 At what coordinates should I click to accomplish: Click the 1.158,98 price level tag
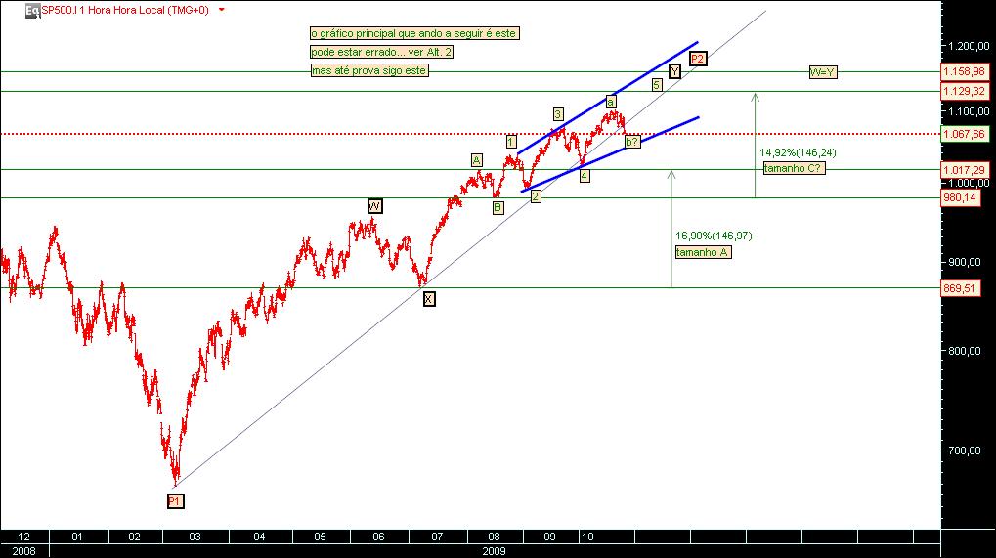click(964, 71)
